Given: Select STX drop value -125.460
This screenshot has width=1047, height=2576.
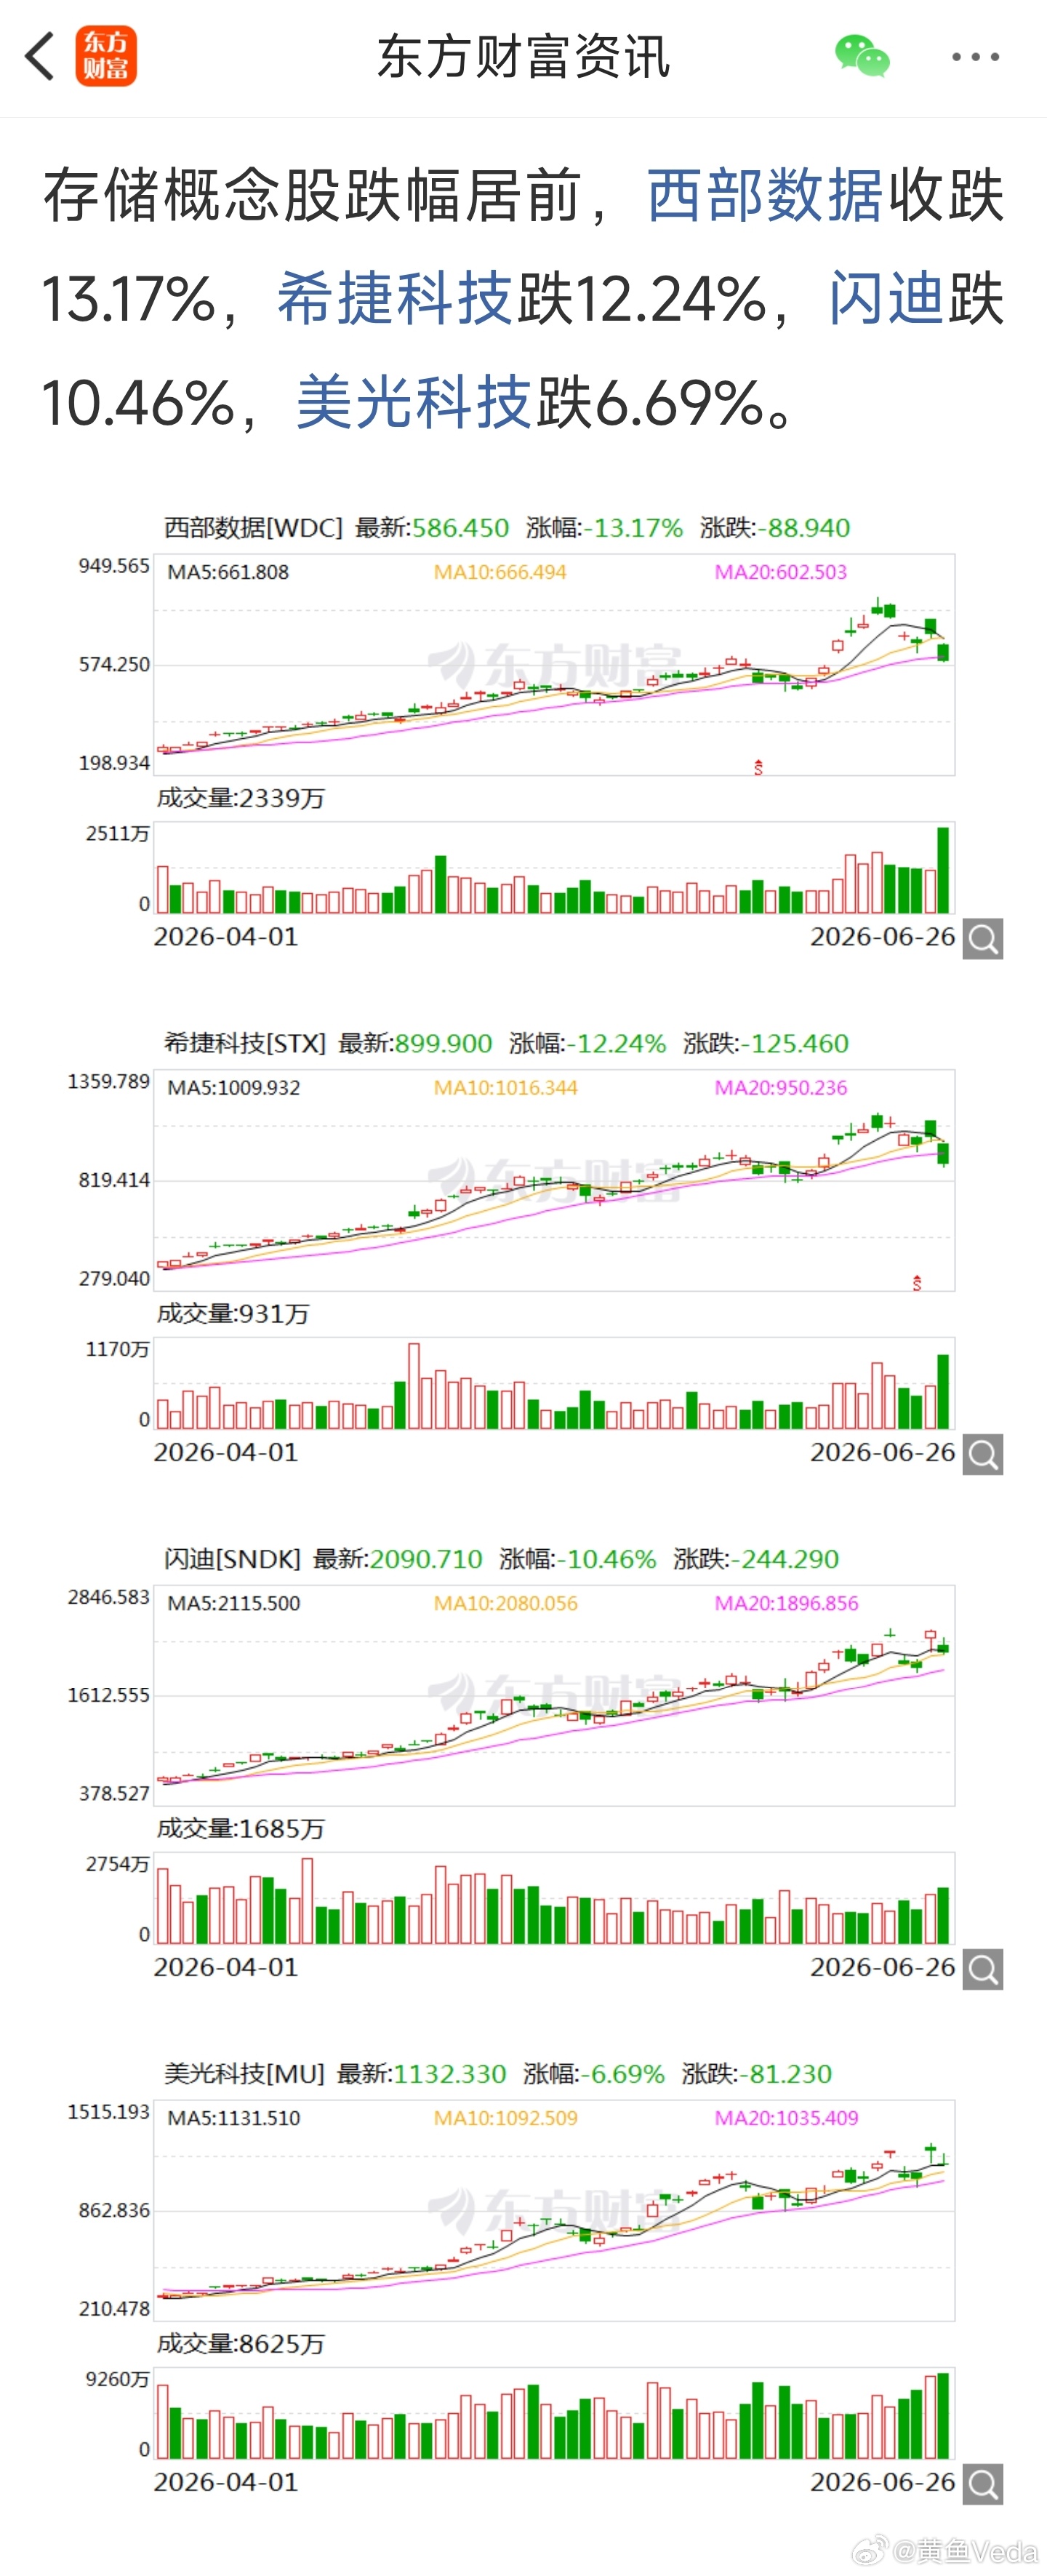Looking at the screenshot, I should 795,1044.
